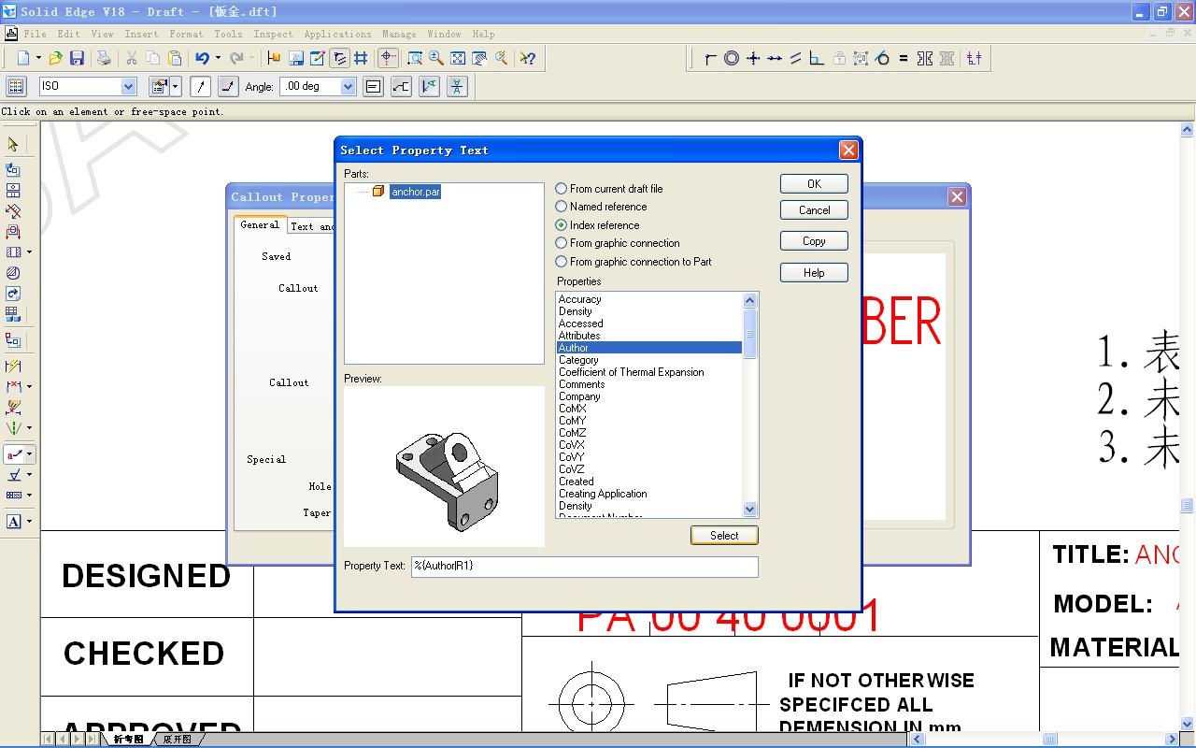The image size is (1196, 748).
Task: Select the Equal relationship icon
Action: pos(904,58)
